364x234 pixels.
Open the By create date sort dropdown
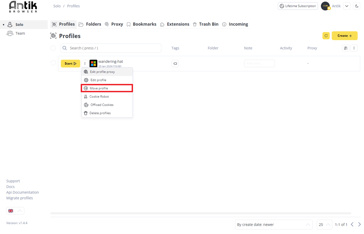274,225
